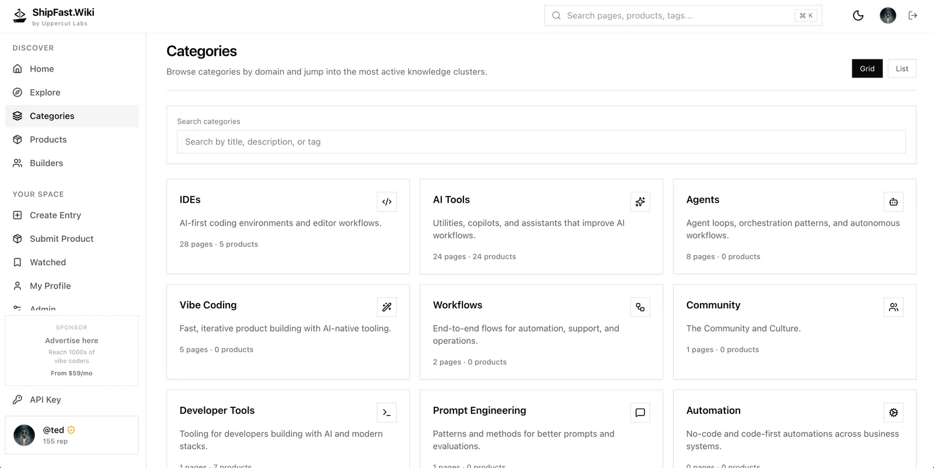
Task: Click the logout arrow icon
Action: point(913,16)
